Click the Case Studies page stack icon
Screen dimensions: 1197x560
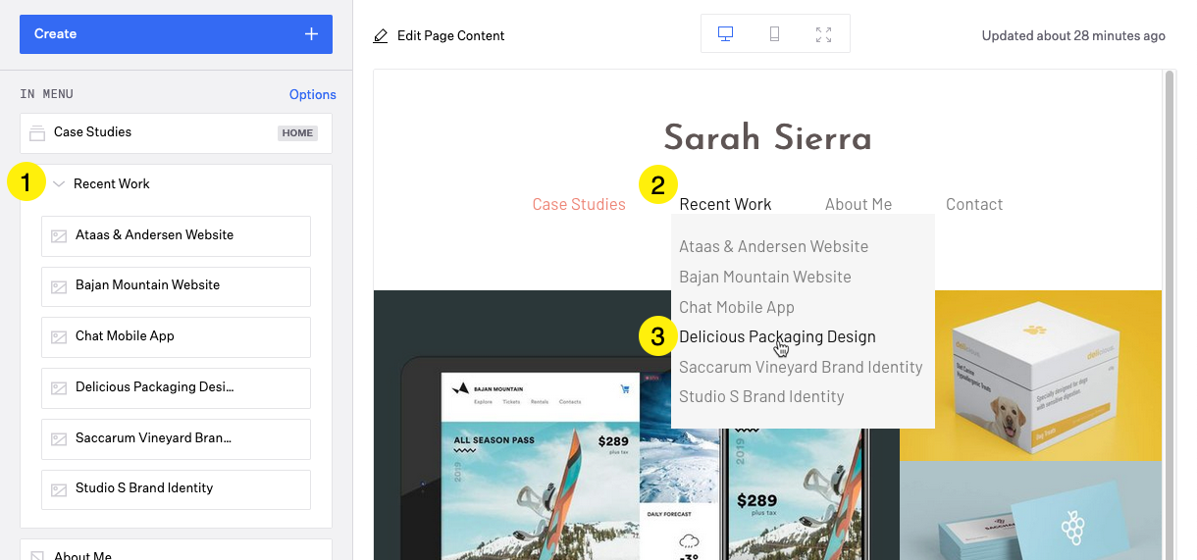37,132
